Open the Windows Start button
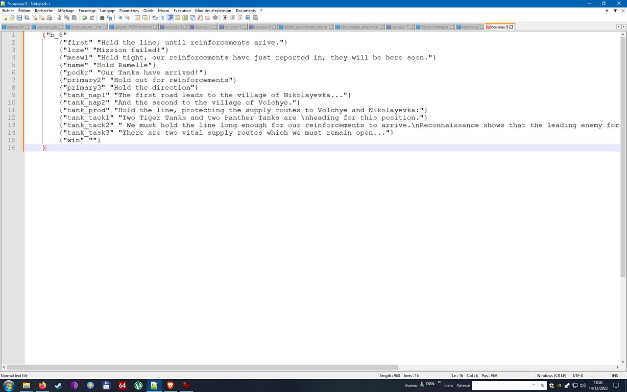This screenshot has width=627, height=392. click(8, 385)
